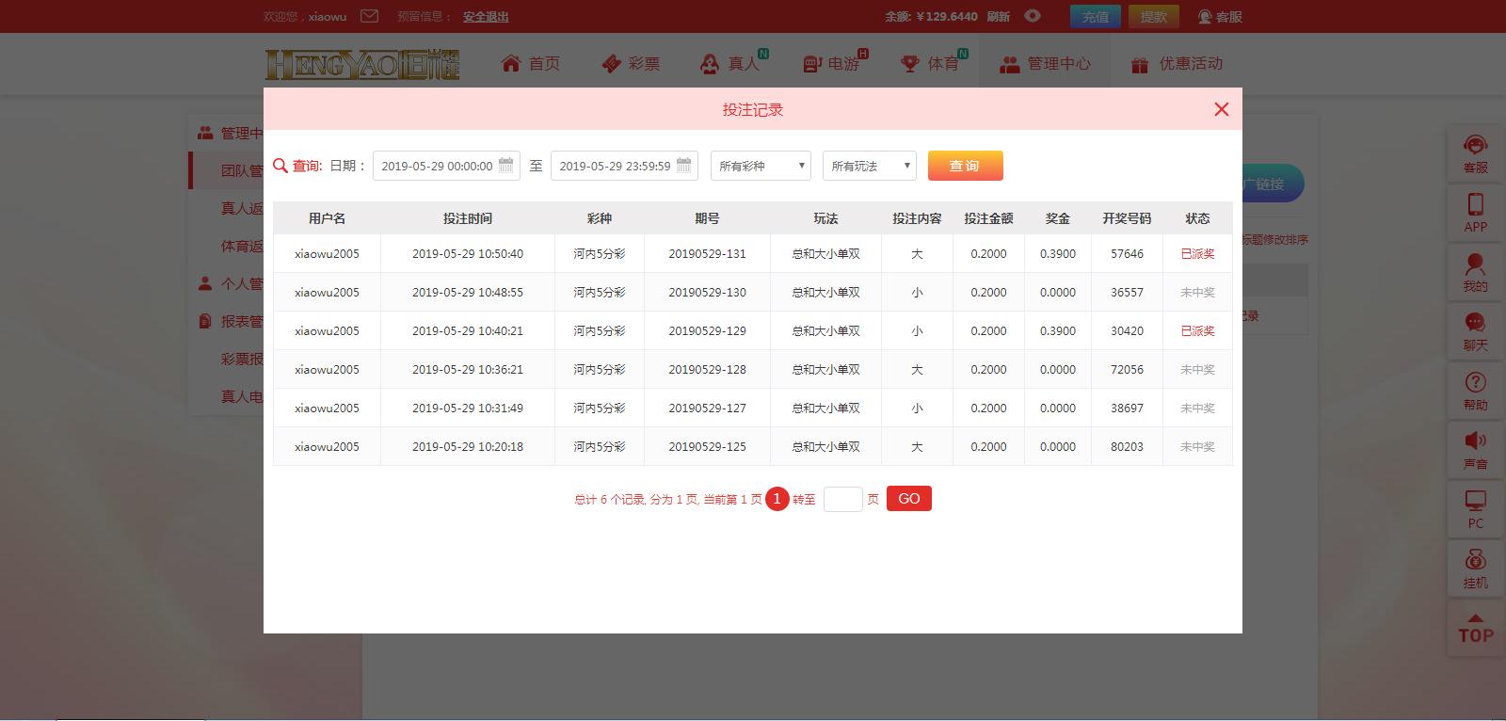Click draw number 57646
1506x721 pixels.
click(1127, 254)
